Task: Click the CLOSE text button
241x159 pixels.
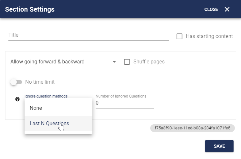Action: [211, 9]
